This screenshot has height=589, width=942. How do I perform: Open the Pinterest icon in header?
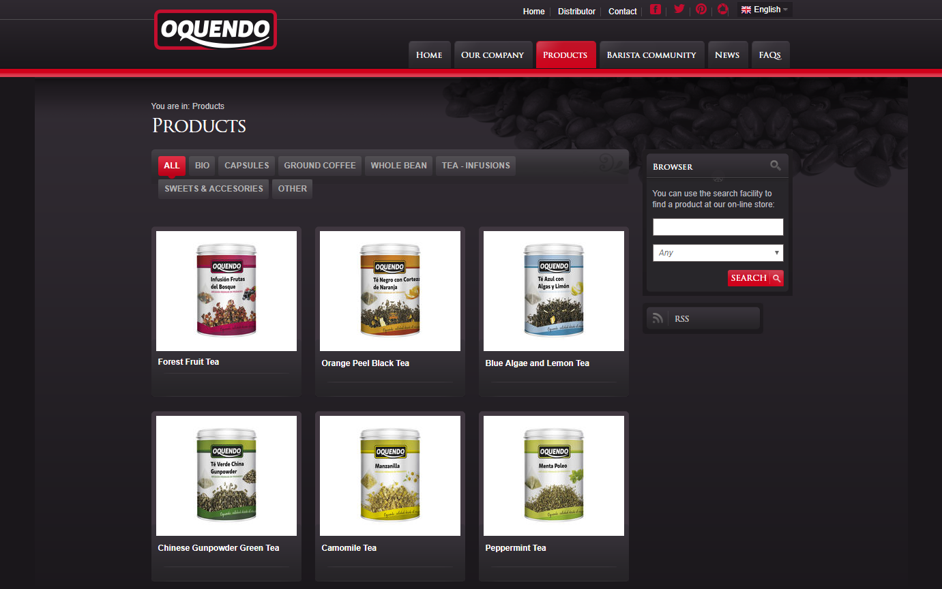click(x=701, y=10)
